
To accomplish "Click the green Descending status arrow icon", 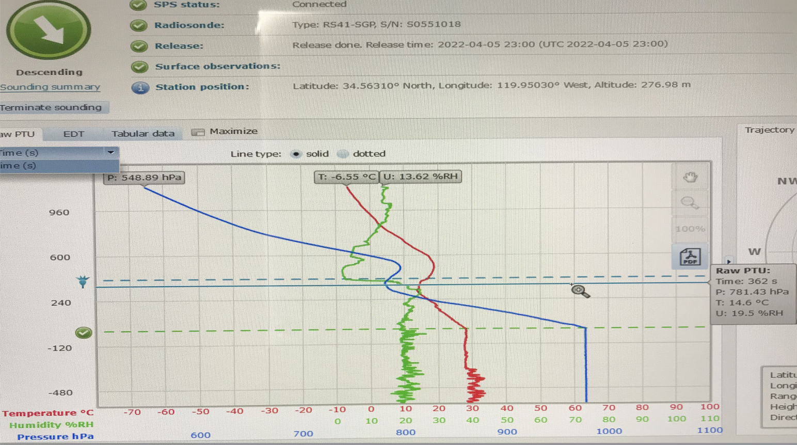I will click(x=49, y=30).
